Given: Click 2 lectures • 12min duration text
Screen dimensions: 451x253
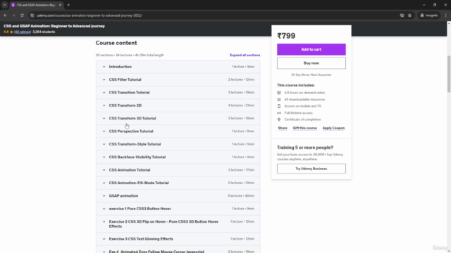Looking at the screenshot, I should pyautogui.click(x=241, y=79).
